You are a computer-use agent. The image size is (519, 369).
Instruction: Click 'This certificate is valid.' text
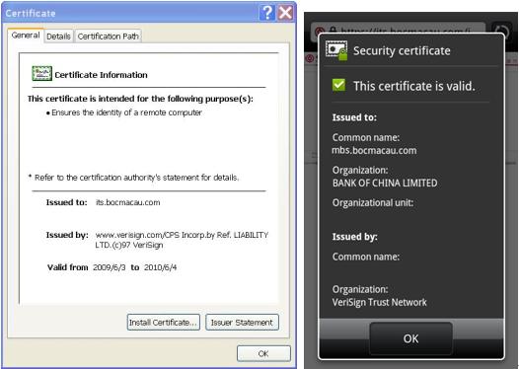[x=414, y=86]
